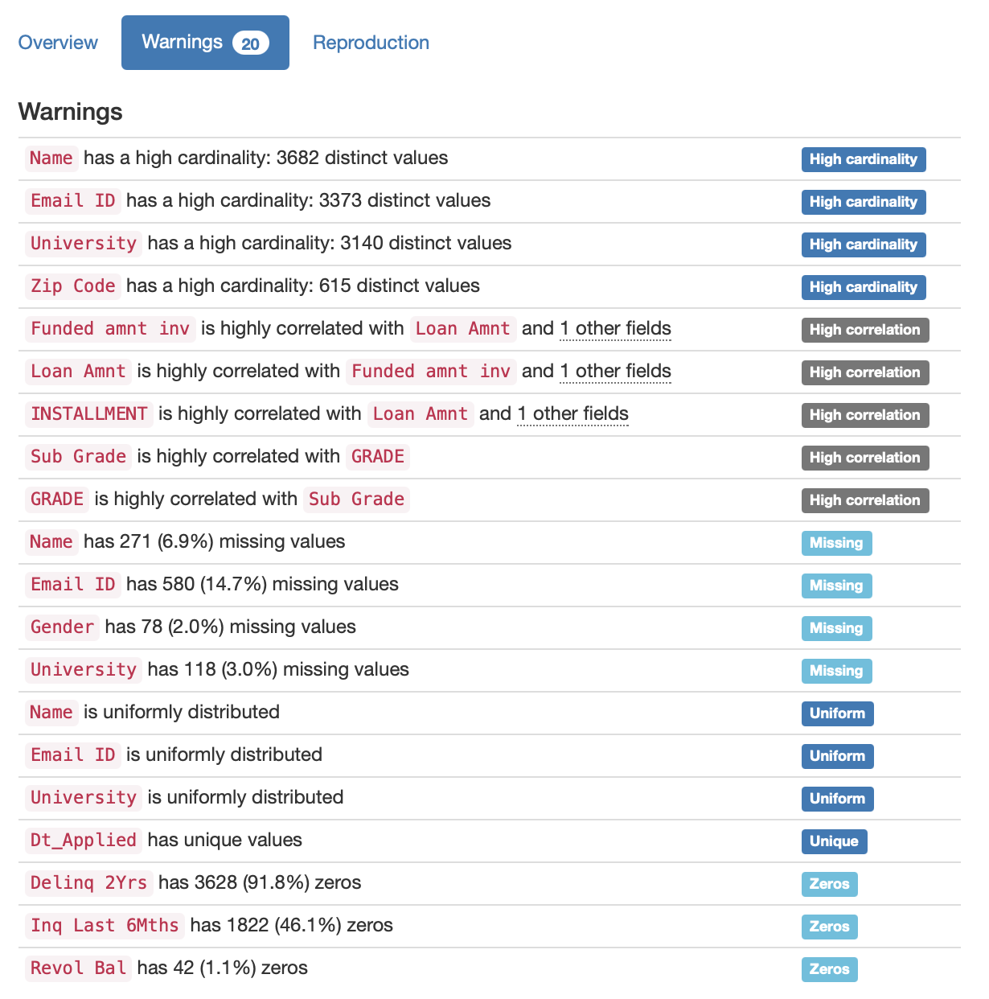This screenshot has height=999, width=989.
Task: Click the warnings count badge '20'
Action: 250,43
